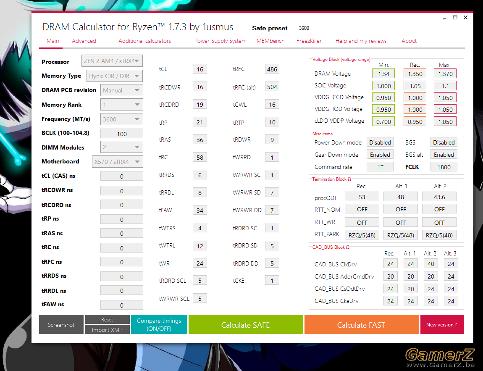Click the New version ? button
The width and height of the screenshot is (483, 371).
[442, 324]
